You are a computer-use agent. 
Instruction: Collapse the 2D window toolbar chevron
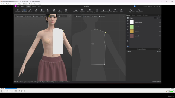[74, 16]
